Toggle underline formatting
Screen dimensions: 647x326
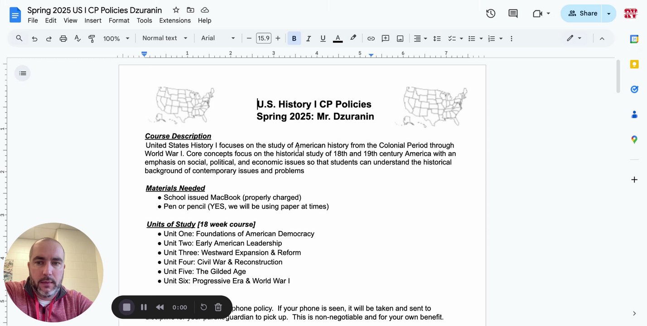pos(323,38)
